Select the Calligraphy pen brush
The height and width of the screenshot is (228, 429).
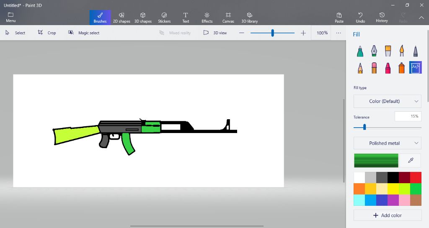(374, 51)
